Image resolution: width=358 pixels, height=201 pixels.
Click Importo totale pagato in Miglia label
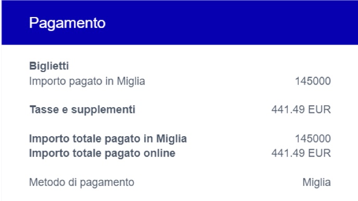[x=108, y=139]
